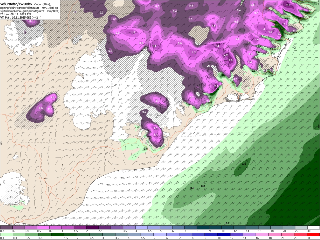Click the 'rigning/skúrir' legend description line

click(29, 8)
